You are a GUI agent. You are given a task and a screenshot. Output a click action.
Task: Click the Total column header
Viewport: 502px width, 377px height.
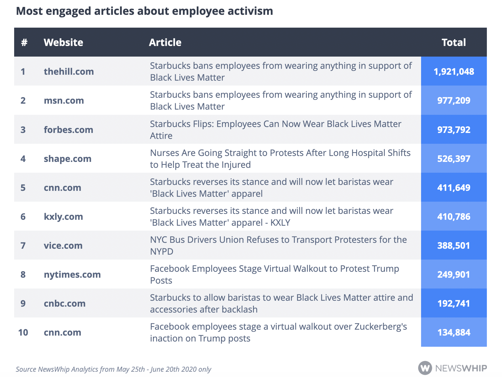[454, 42]
